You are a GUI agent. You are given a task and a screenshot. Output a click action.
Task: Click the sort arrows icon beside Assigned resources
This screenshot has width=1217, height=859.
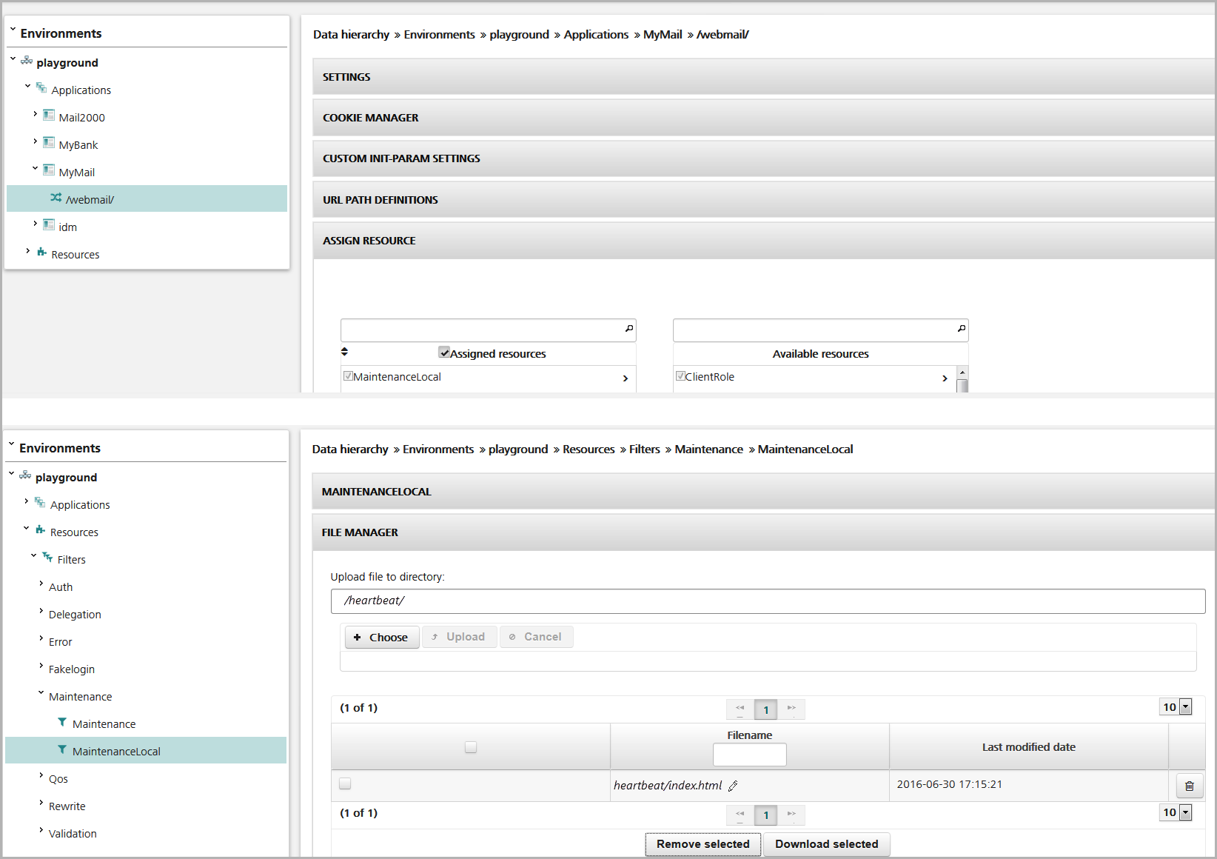click(344, 352)
